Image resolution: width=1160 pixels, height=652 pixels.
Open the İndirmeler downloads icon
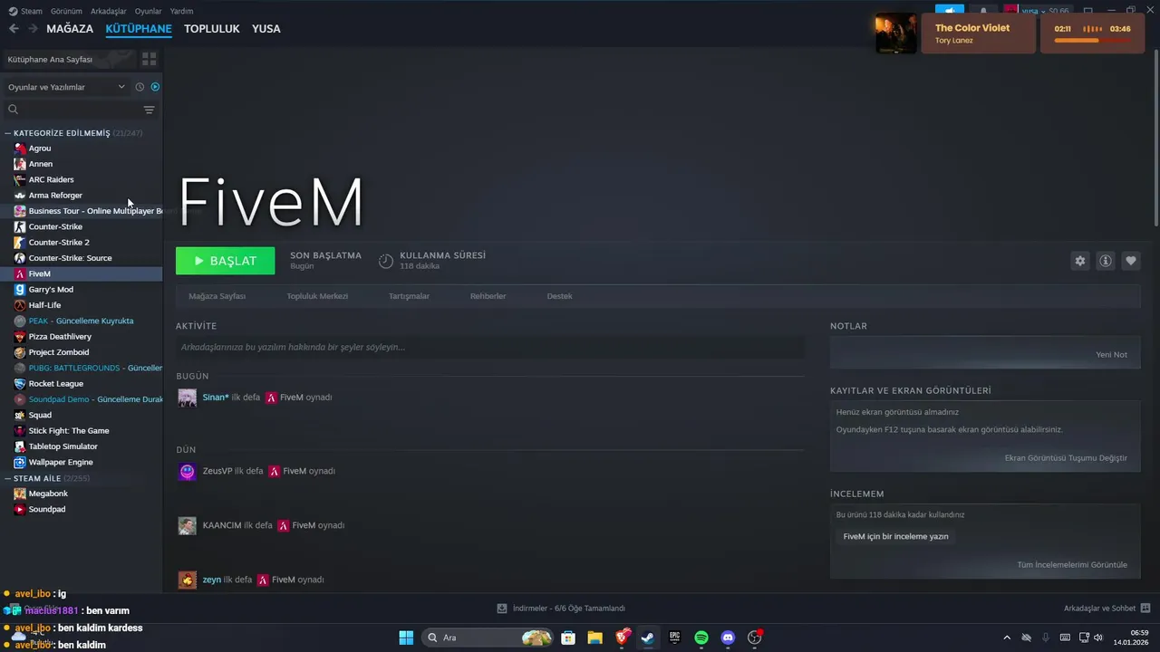502,609
